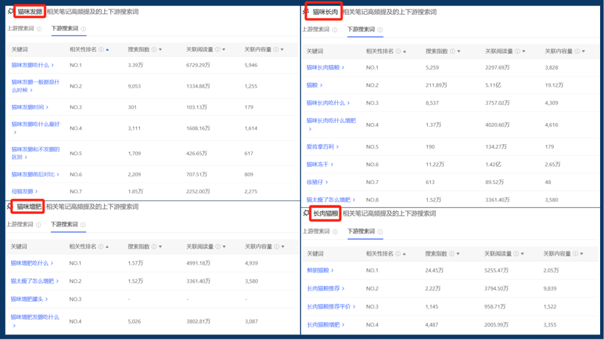Click 相关性排名 info icon in 猫咪增肥 table
This screenshot has height=340, width=604.
[x=101, y=247]
